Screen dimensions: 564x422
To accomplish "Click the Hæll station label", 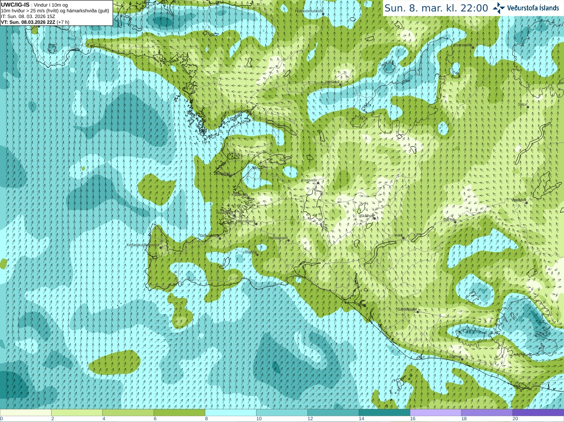I will click(x=399, y=236).
